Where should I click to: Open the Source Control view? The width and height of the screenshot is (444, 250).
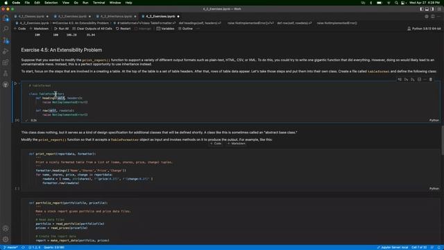(6, 40)
